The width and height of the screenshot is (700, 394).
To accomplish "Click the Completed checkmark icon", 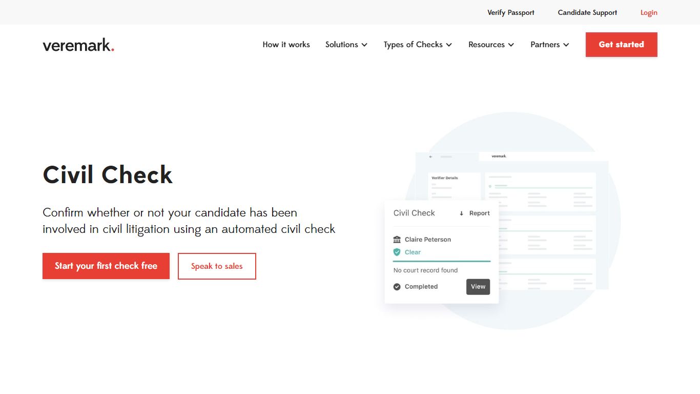I will 397,287.
